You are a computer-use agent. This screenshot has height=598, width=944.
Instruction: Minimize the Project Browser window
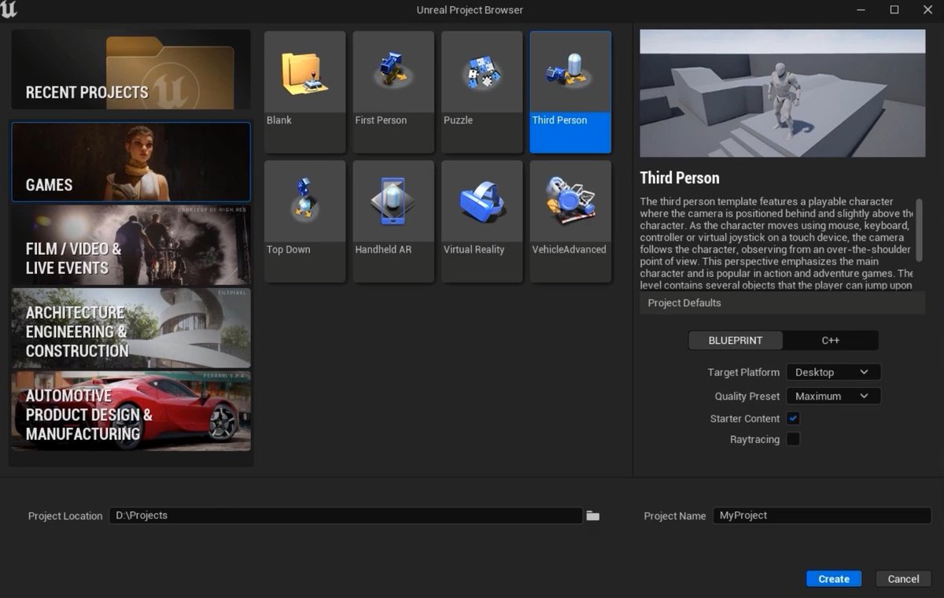tap(861, 9)
